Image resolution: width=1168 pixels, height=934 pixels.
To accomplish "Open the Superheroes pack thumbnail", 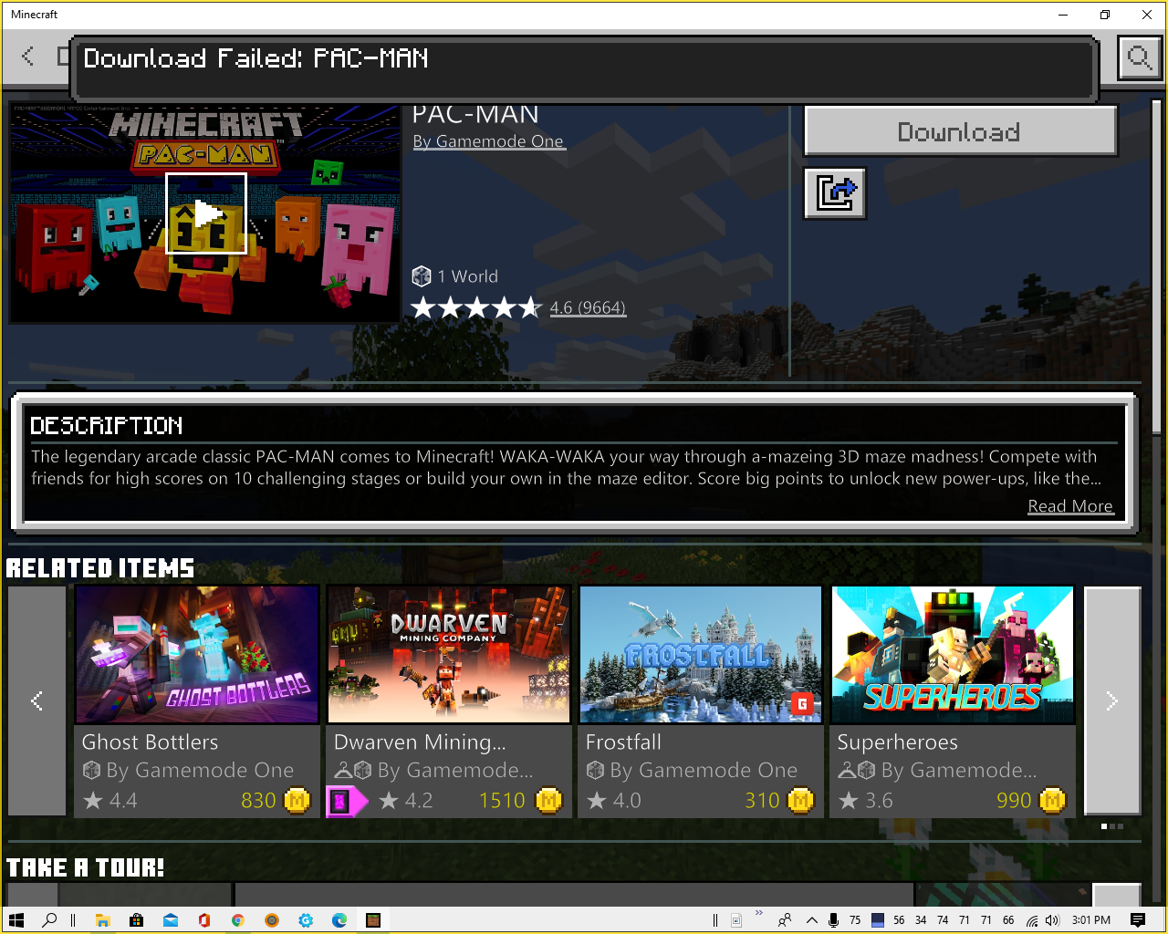I will click(953, 655).
